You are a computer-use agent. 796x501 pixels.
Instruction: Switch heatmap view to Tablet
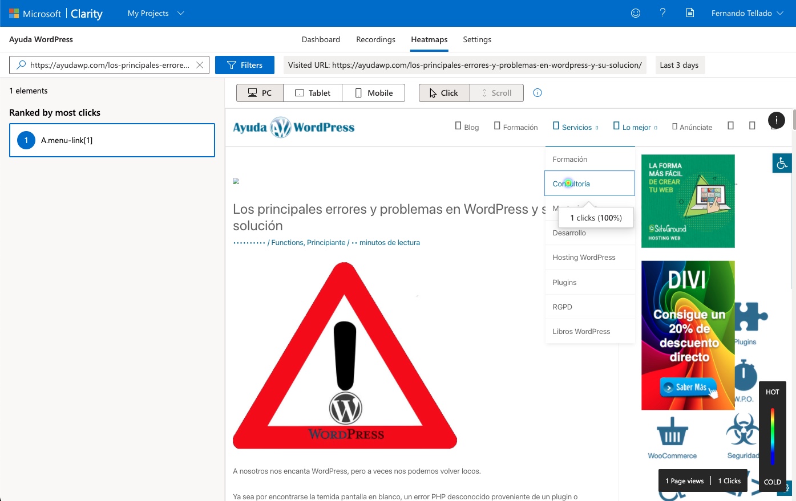[x=313, y=93]
